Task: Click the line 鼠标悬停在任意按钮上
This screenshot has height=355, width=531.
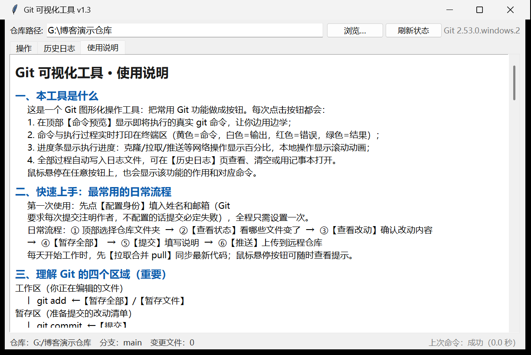Action: [x=143, y=173]
